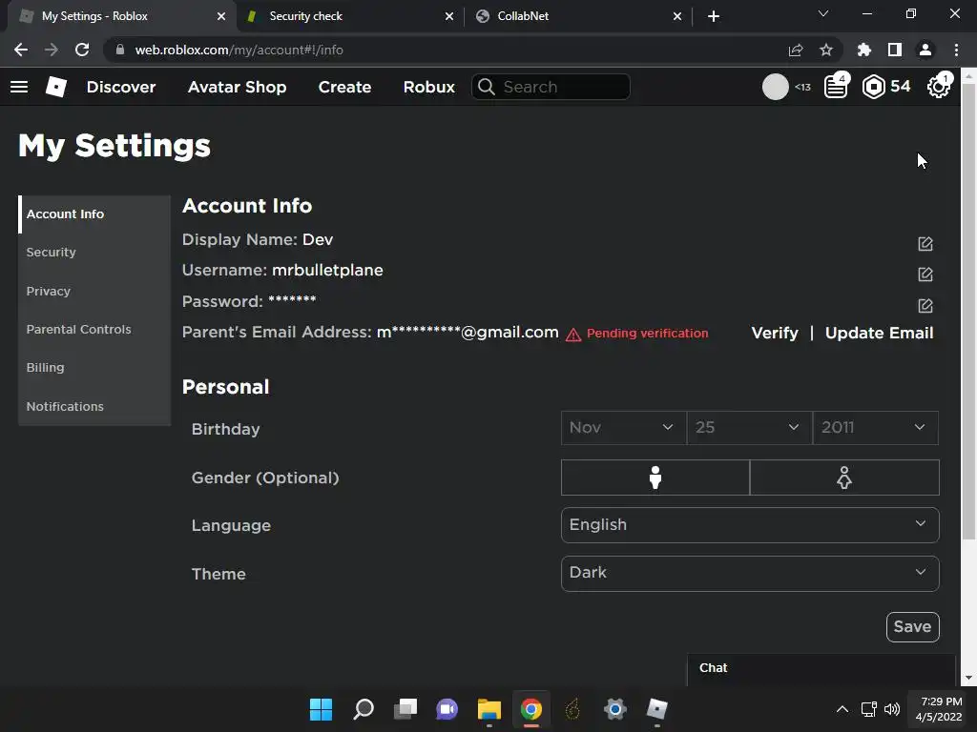
Task: Open Windows Settings gear in taskbar
Action: (615, 709)
